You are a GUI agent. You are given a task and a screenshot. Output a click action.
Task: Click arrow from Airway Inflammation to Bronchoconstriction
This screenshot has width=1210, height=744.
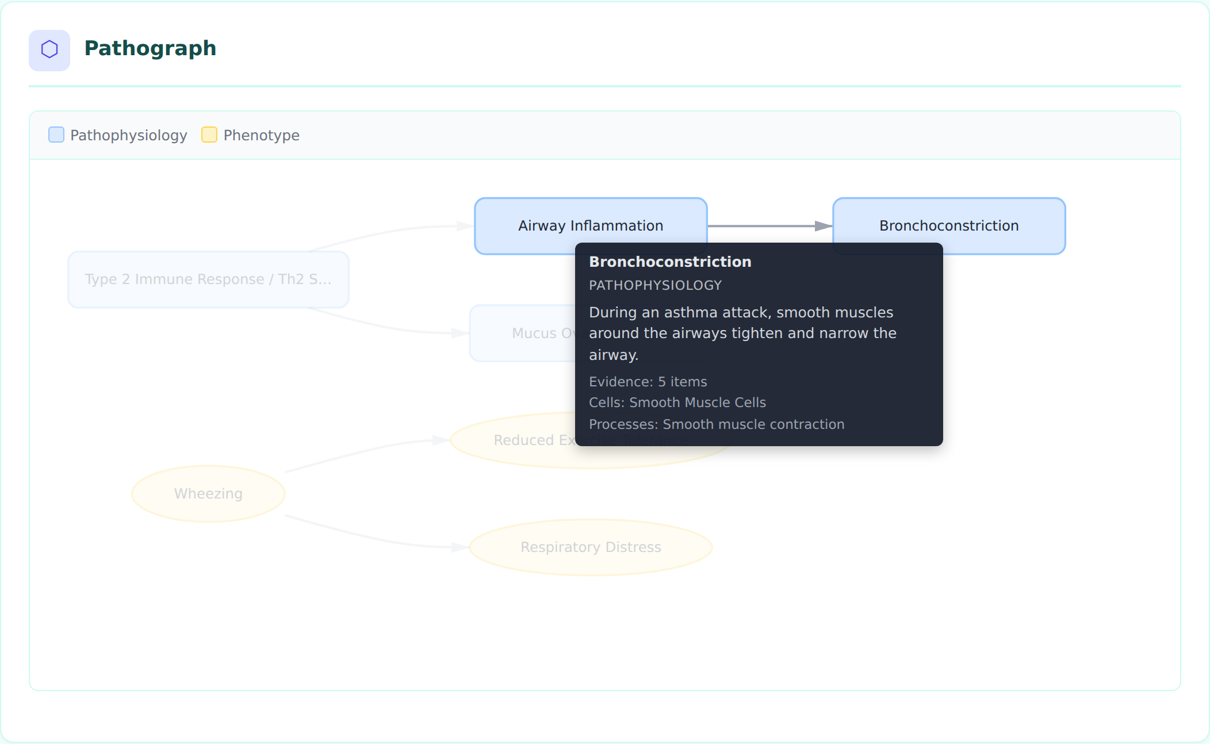point(770,226)
